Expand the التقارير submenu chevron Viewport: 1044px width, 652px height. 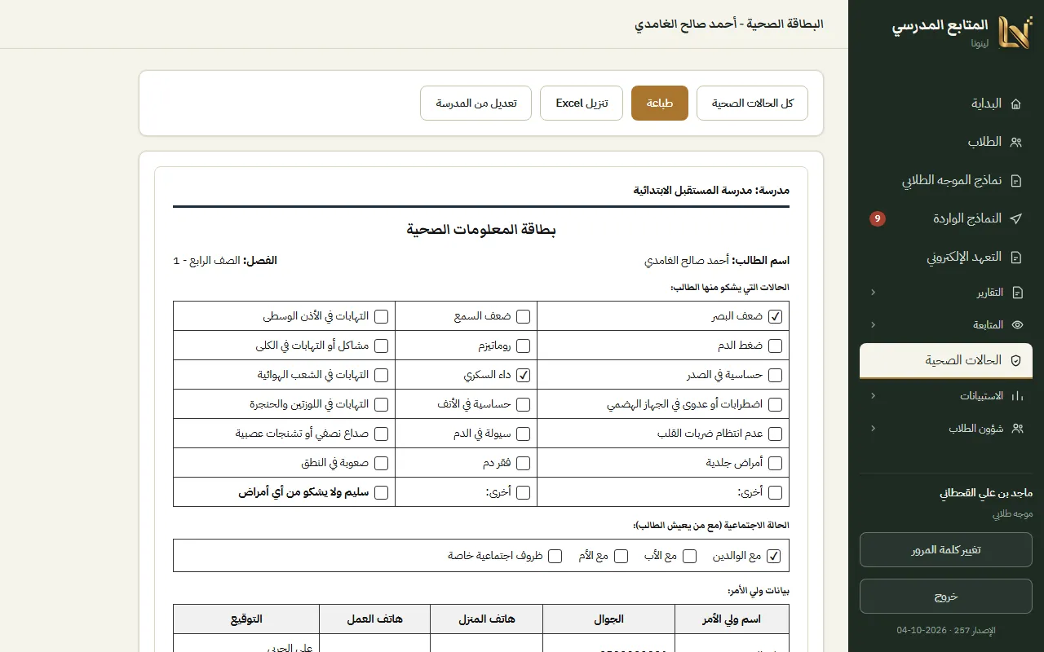tap(874, 293)
